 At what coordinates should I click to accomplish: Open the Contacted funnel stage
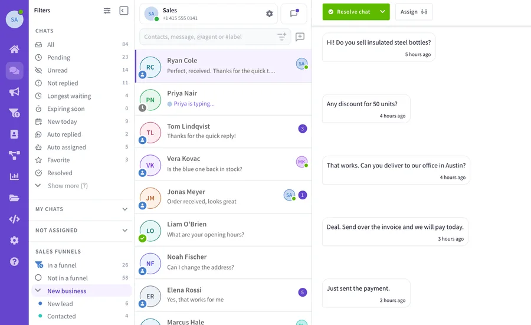click(x=81, y=316)
